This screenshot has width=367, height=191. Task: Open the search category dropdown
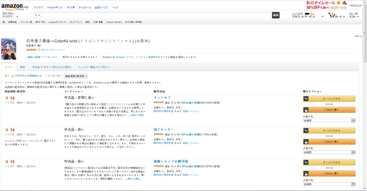(x=37, y=15)
